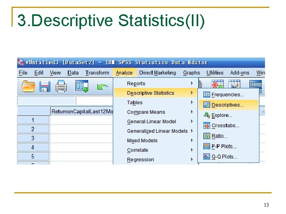Open the Data menu
Viewport: 286px width, 214px height.
coord(73,73)
